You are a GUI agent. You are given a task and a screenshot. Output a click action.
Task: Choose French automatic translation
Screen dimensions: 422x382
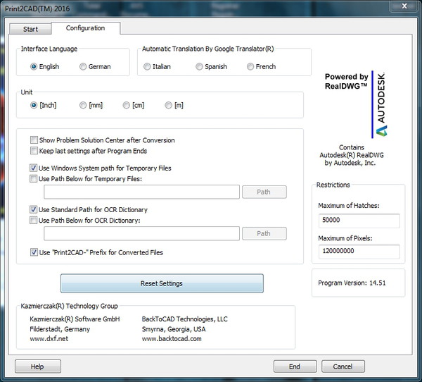point(262,67)
